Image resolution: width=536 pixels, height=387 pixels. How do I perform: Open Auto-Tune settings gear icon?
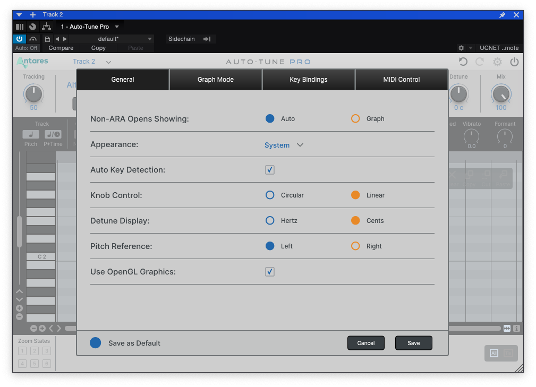497,62
